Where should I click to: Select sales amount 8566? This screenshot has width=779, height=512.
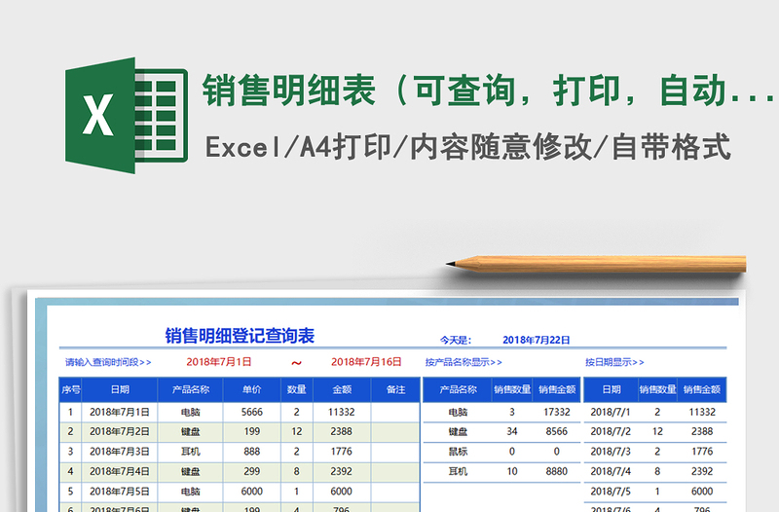556,431
